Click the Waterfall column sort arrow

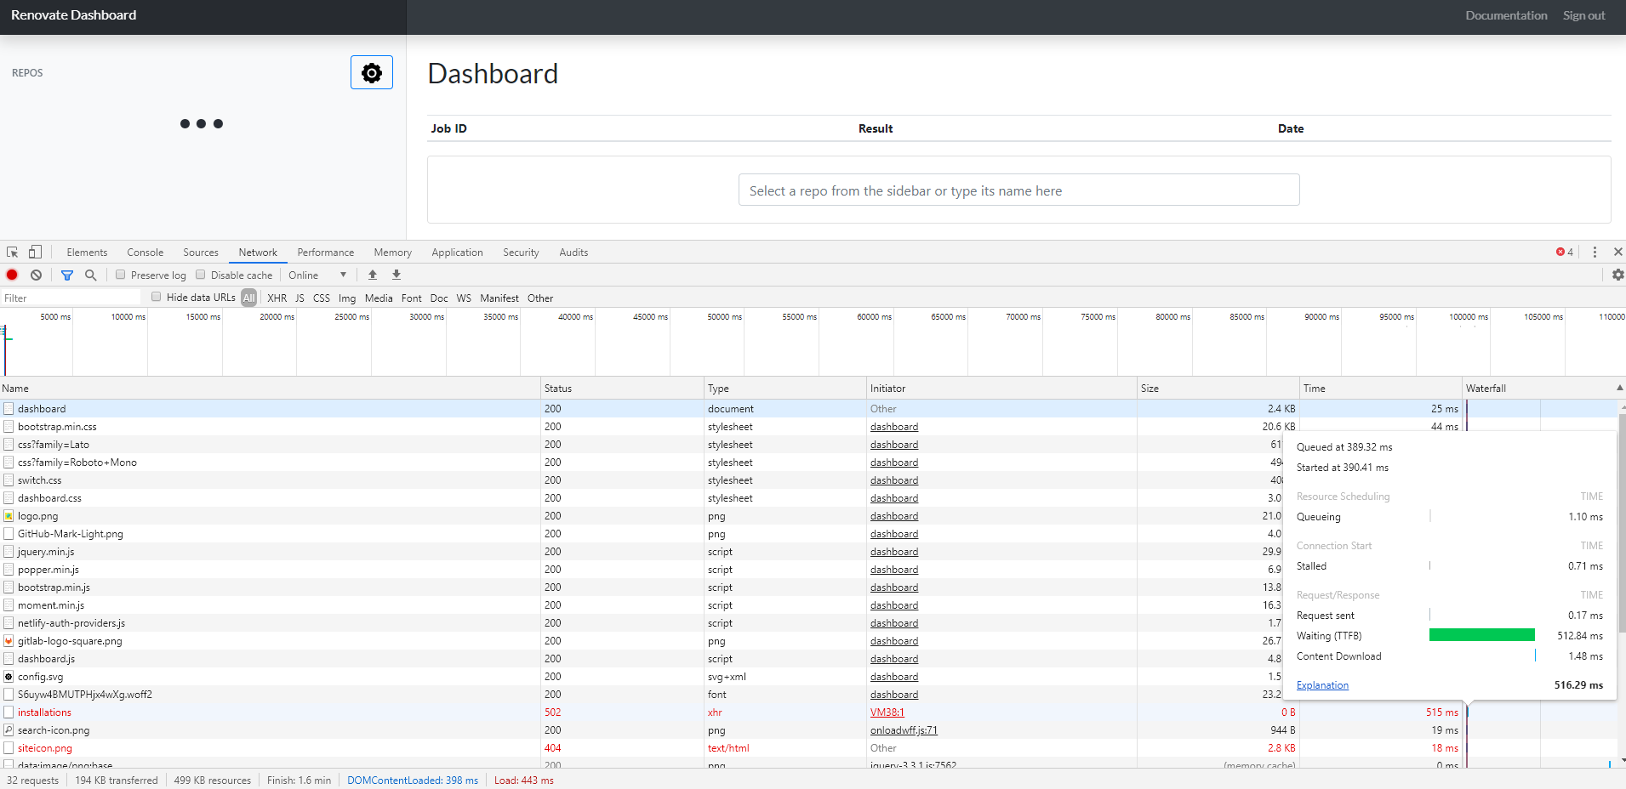[1619, 388]
